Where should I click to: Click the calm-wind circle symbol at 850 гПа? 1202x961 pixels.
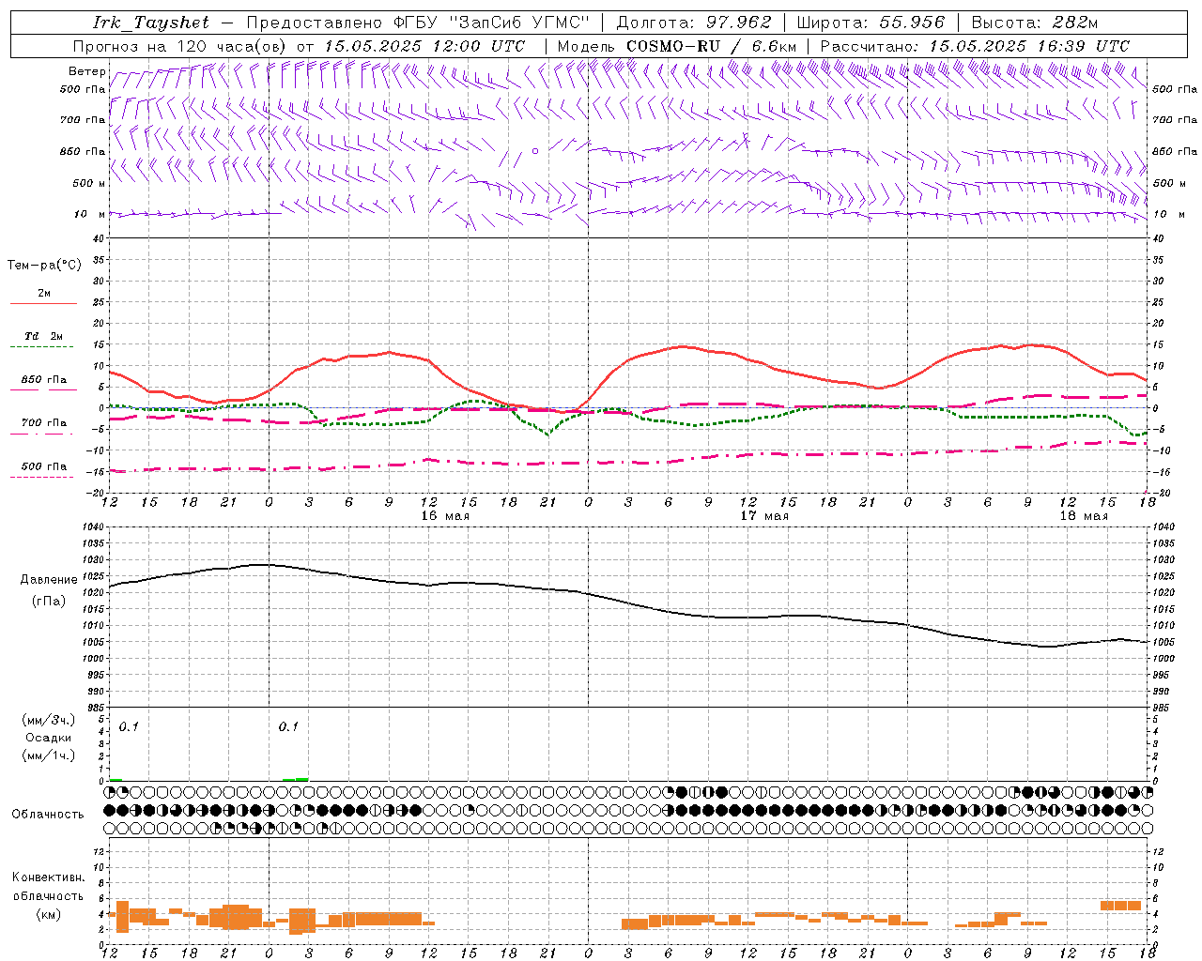point(535,150)
